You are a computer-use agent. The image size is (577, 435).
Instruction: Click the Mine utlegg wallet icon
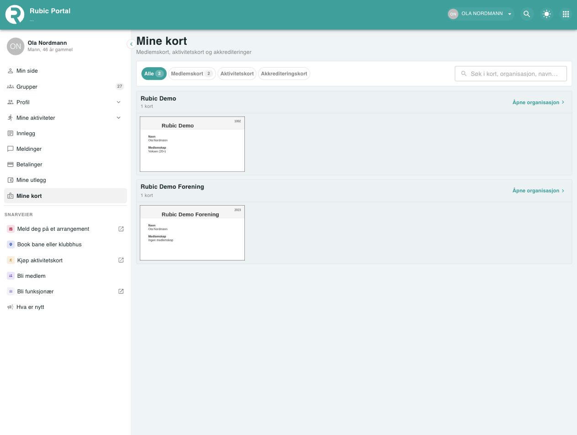click(x=11, y=180)
